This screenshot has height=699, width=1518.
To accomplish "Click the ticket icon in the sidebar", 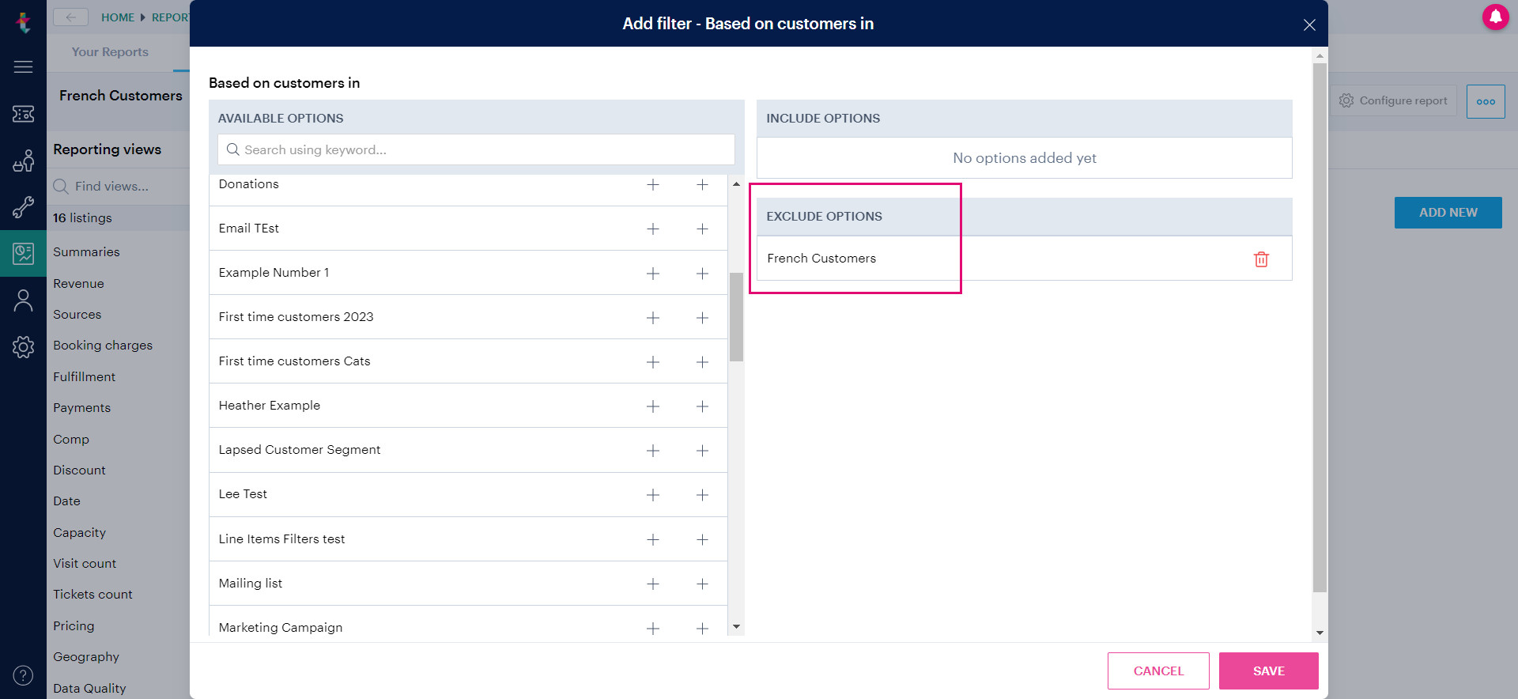I will 23,114.
